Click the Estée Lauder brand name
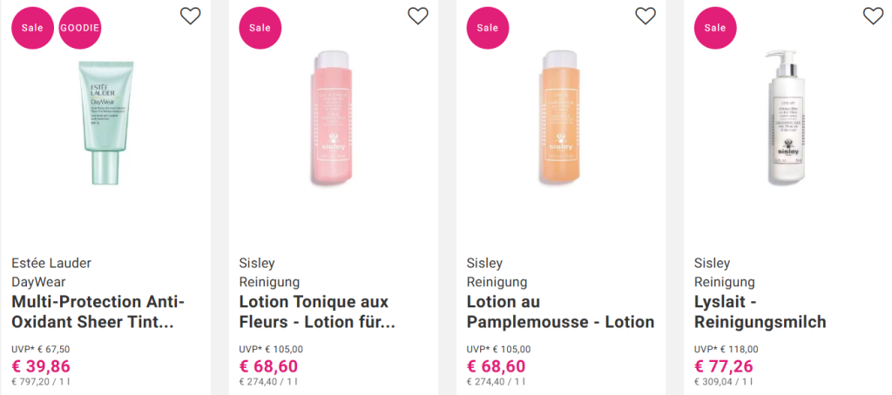892x395 pixels. (x=51, y=263)
